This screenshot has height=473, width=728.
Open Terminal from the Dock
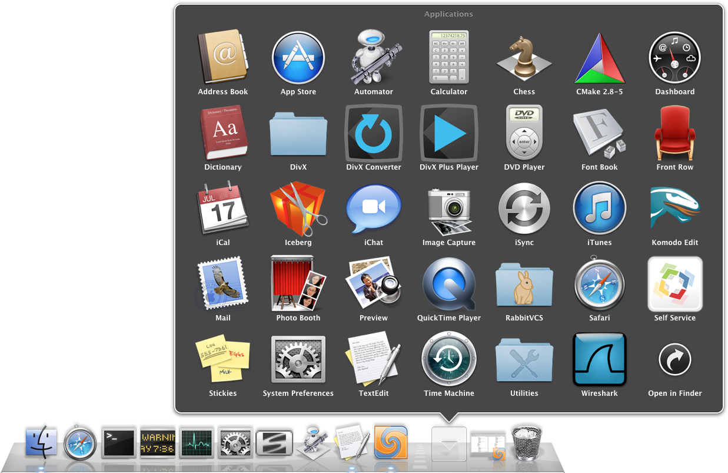pyautogui.click(x=119, y=442)
